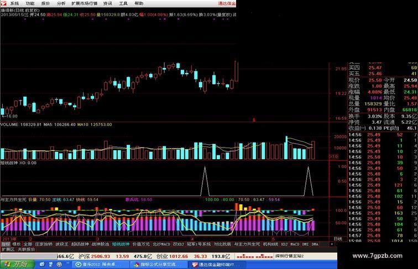Switch to the plain MACD indicator tab
This screenshot has width=418, height=269.
click(x=295, y=244)
